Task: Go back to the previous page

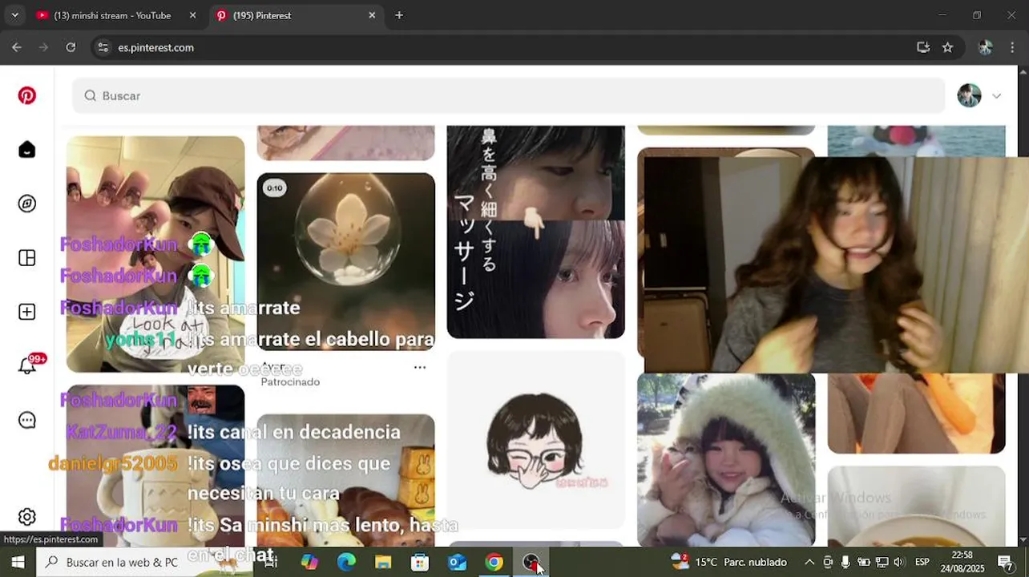Action: [17, 47]
